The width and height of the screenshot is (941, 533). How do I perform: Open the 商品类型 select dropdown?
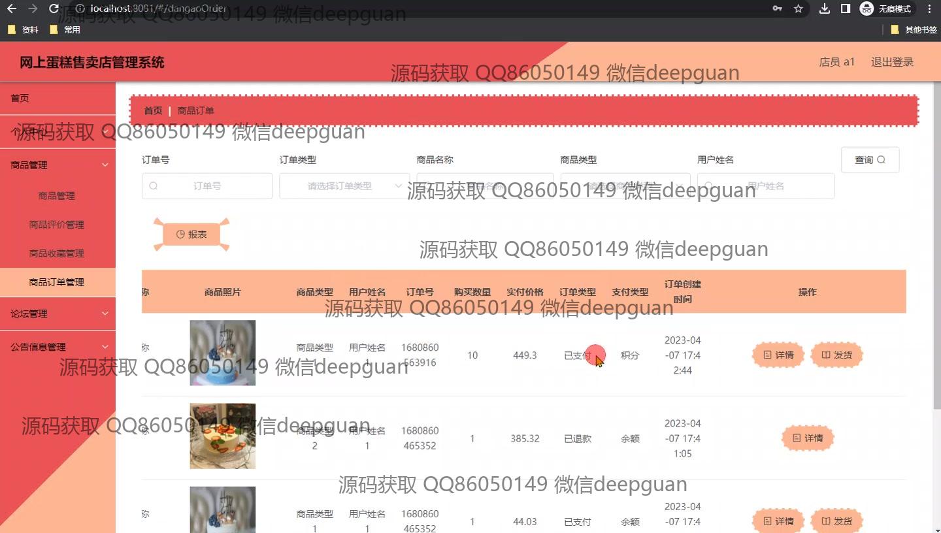tap(625, 186)
